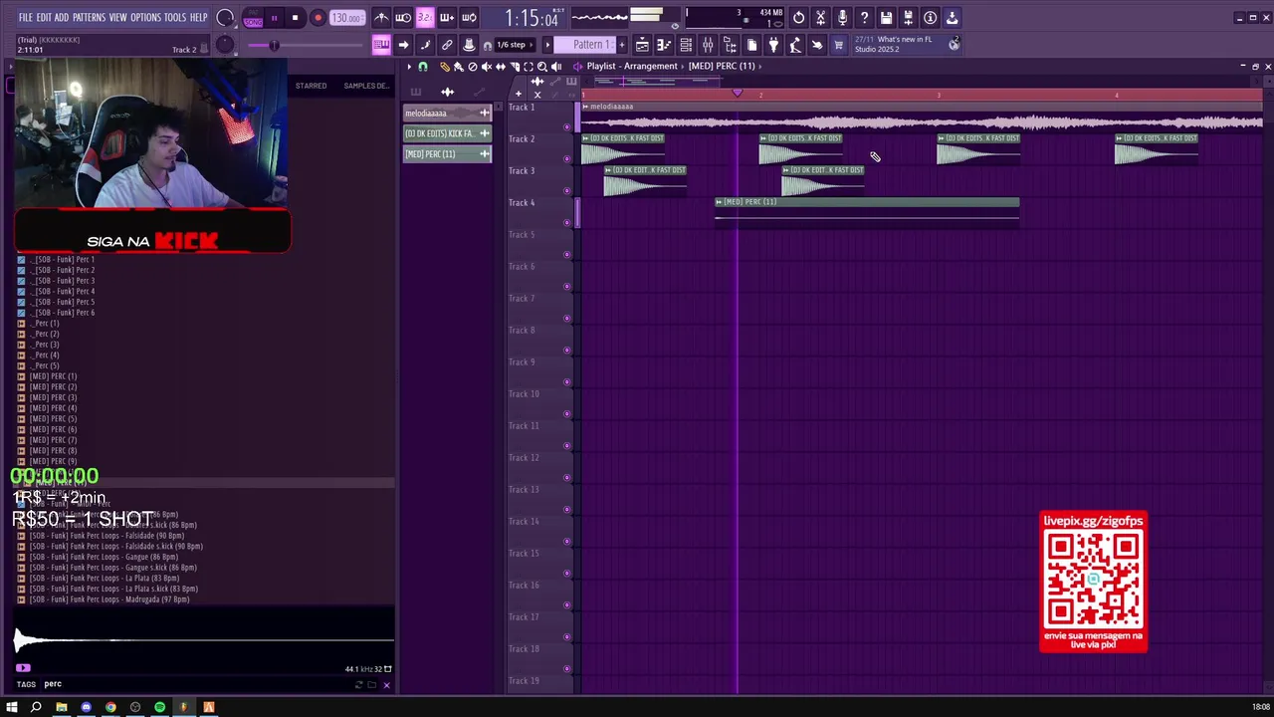Open Spotify from the Windows taskbar

pyautogui.click(x=159, y=707)
